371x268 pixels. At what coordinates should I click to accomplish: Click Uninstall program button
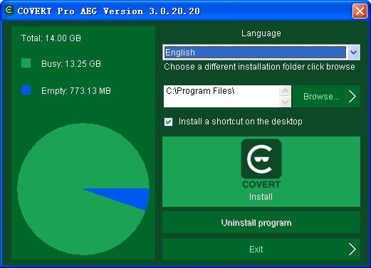pyautogui.click(x=261, y=223)
